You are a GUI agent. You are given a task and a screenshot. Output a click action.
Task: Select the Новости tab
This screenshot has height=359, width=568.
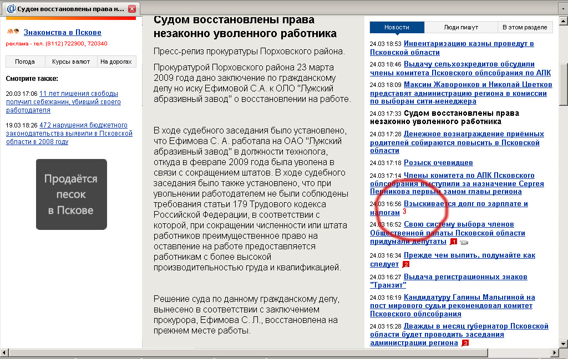click(x=397, y=27)
